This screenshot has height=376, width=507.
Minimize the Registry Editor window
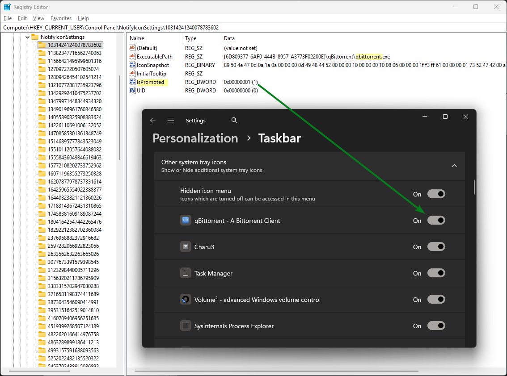[x=456, y=7]
